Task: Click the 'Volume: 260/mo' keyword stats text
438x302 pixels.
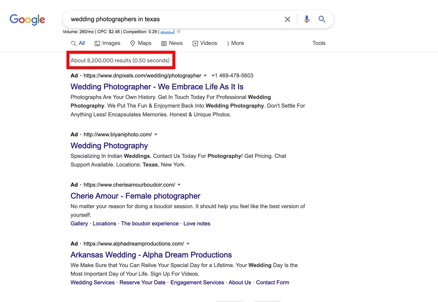Action: click(78, 32)
